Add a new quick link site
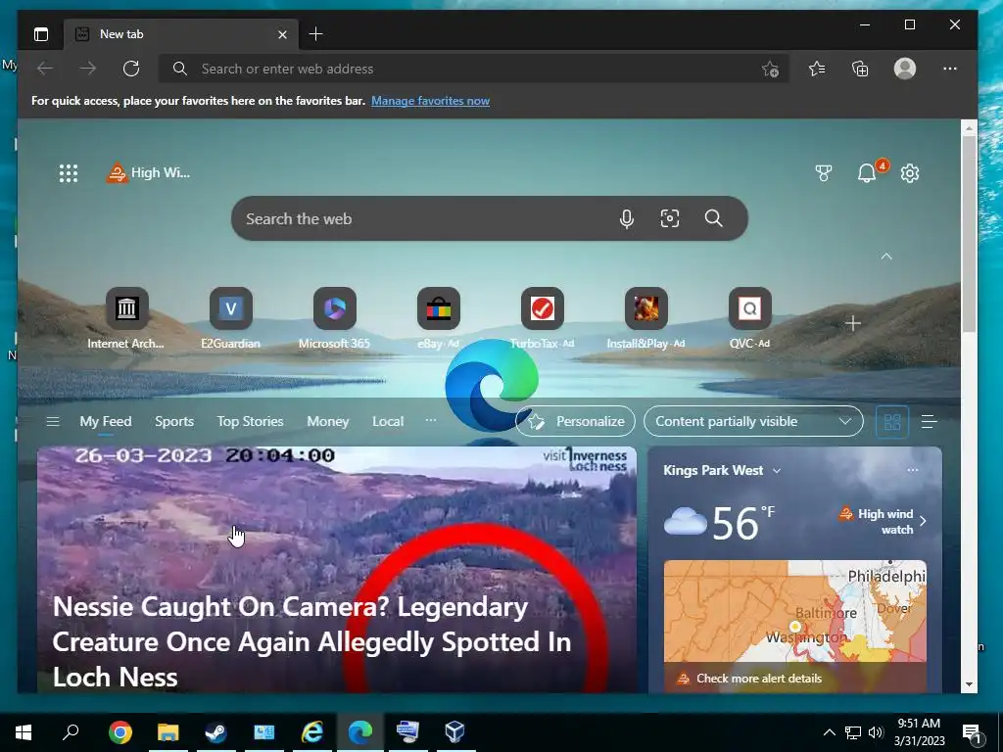Screen dimensions: 1003x752 point(853,323)
